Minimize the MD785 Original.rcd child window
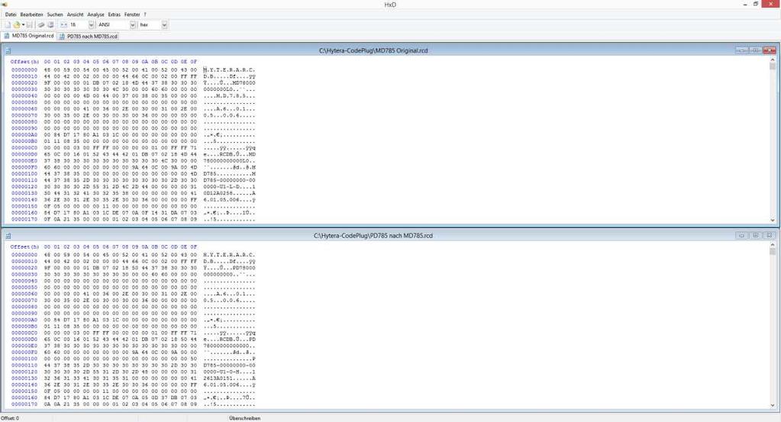This screenshot has height=422, width=781. [x=741, y=50]
